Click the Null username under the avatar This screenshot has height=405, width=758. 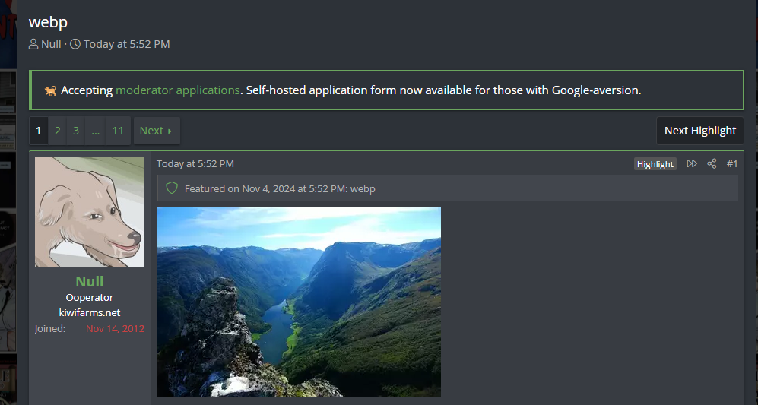(x=90, y=282)
